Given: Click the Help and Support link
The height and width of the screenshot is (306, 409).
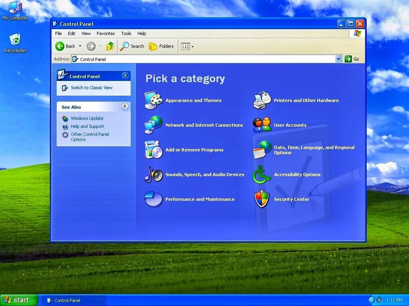Looking at the screenshot, I should click(87, 126).
